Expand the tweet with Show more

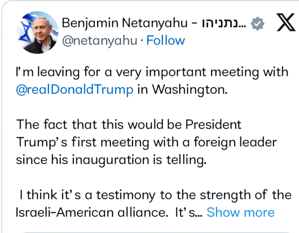click(240, 212)
